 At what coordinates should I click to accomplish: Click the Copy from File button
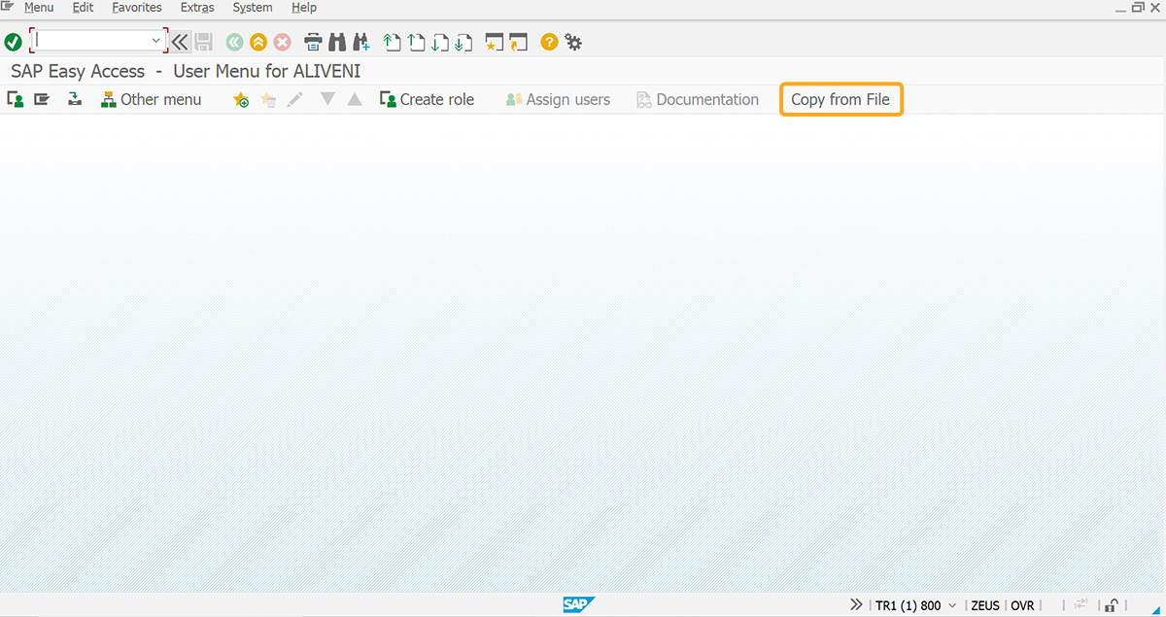tap(841, 99)
